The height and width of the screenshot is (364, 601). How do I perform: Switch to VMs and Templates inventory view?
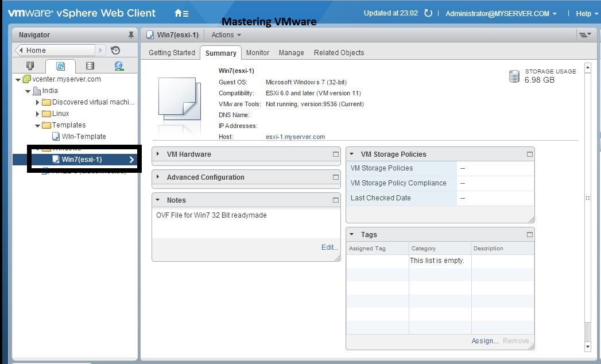click(61, 66)
